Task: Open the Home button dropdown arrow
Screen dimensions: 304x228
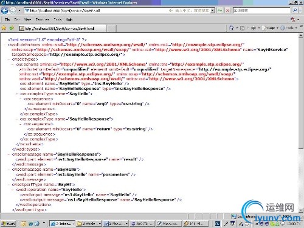Action: (x=237, y=28)
